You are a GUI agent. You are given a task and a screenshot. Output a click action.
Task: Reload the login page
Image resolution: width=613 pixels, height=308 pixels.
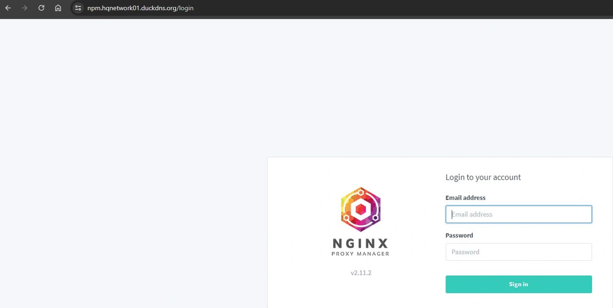pos(41,8)
